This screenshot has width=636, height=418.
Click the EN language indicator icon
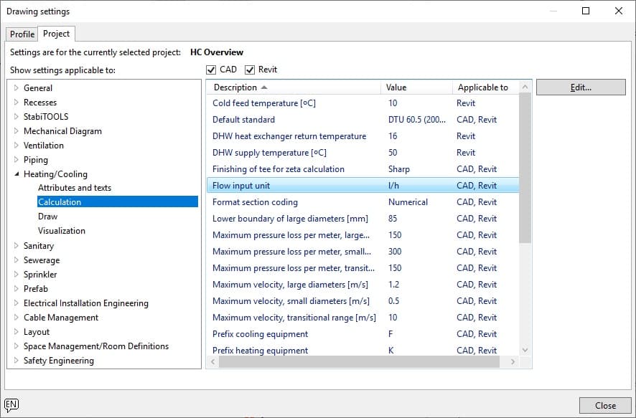tap(11, 404)
